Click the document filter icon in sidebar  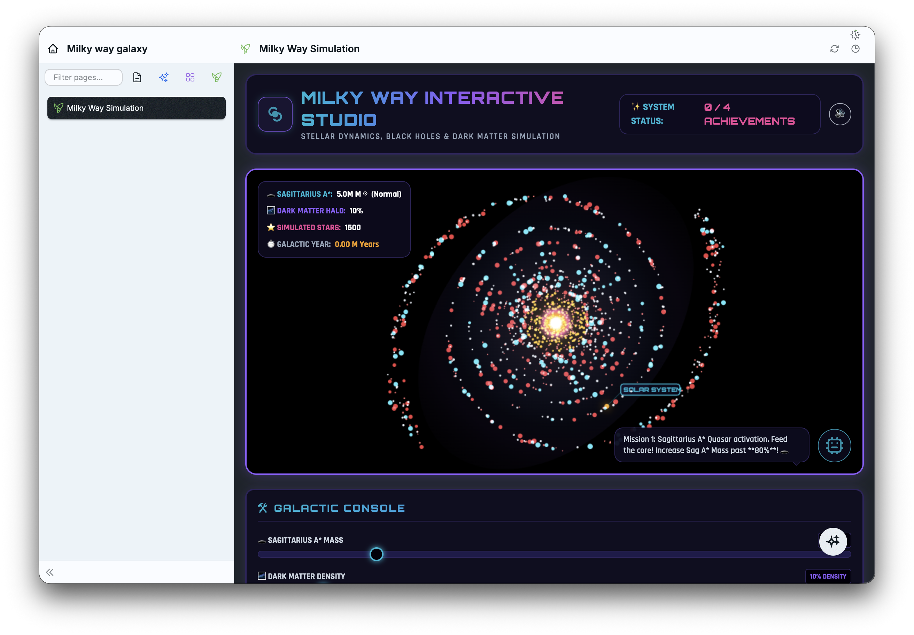(137, 77)
